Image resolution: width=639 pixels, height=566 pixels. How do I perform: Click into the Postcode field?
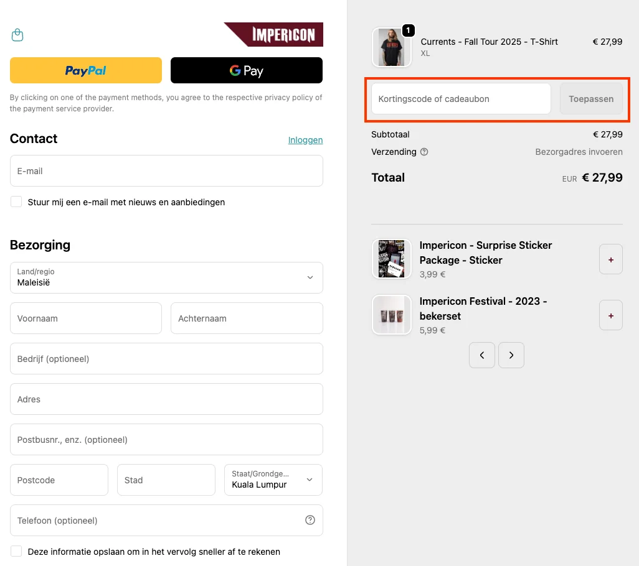point(59,480)
